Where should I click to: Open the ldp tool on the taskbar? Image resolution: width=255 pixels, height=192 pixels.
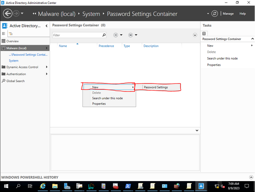[91, 186]
